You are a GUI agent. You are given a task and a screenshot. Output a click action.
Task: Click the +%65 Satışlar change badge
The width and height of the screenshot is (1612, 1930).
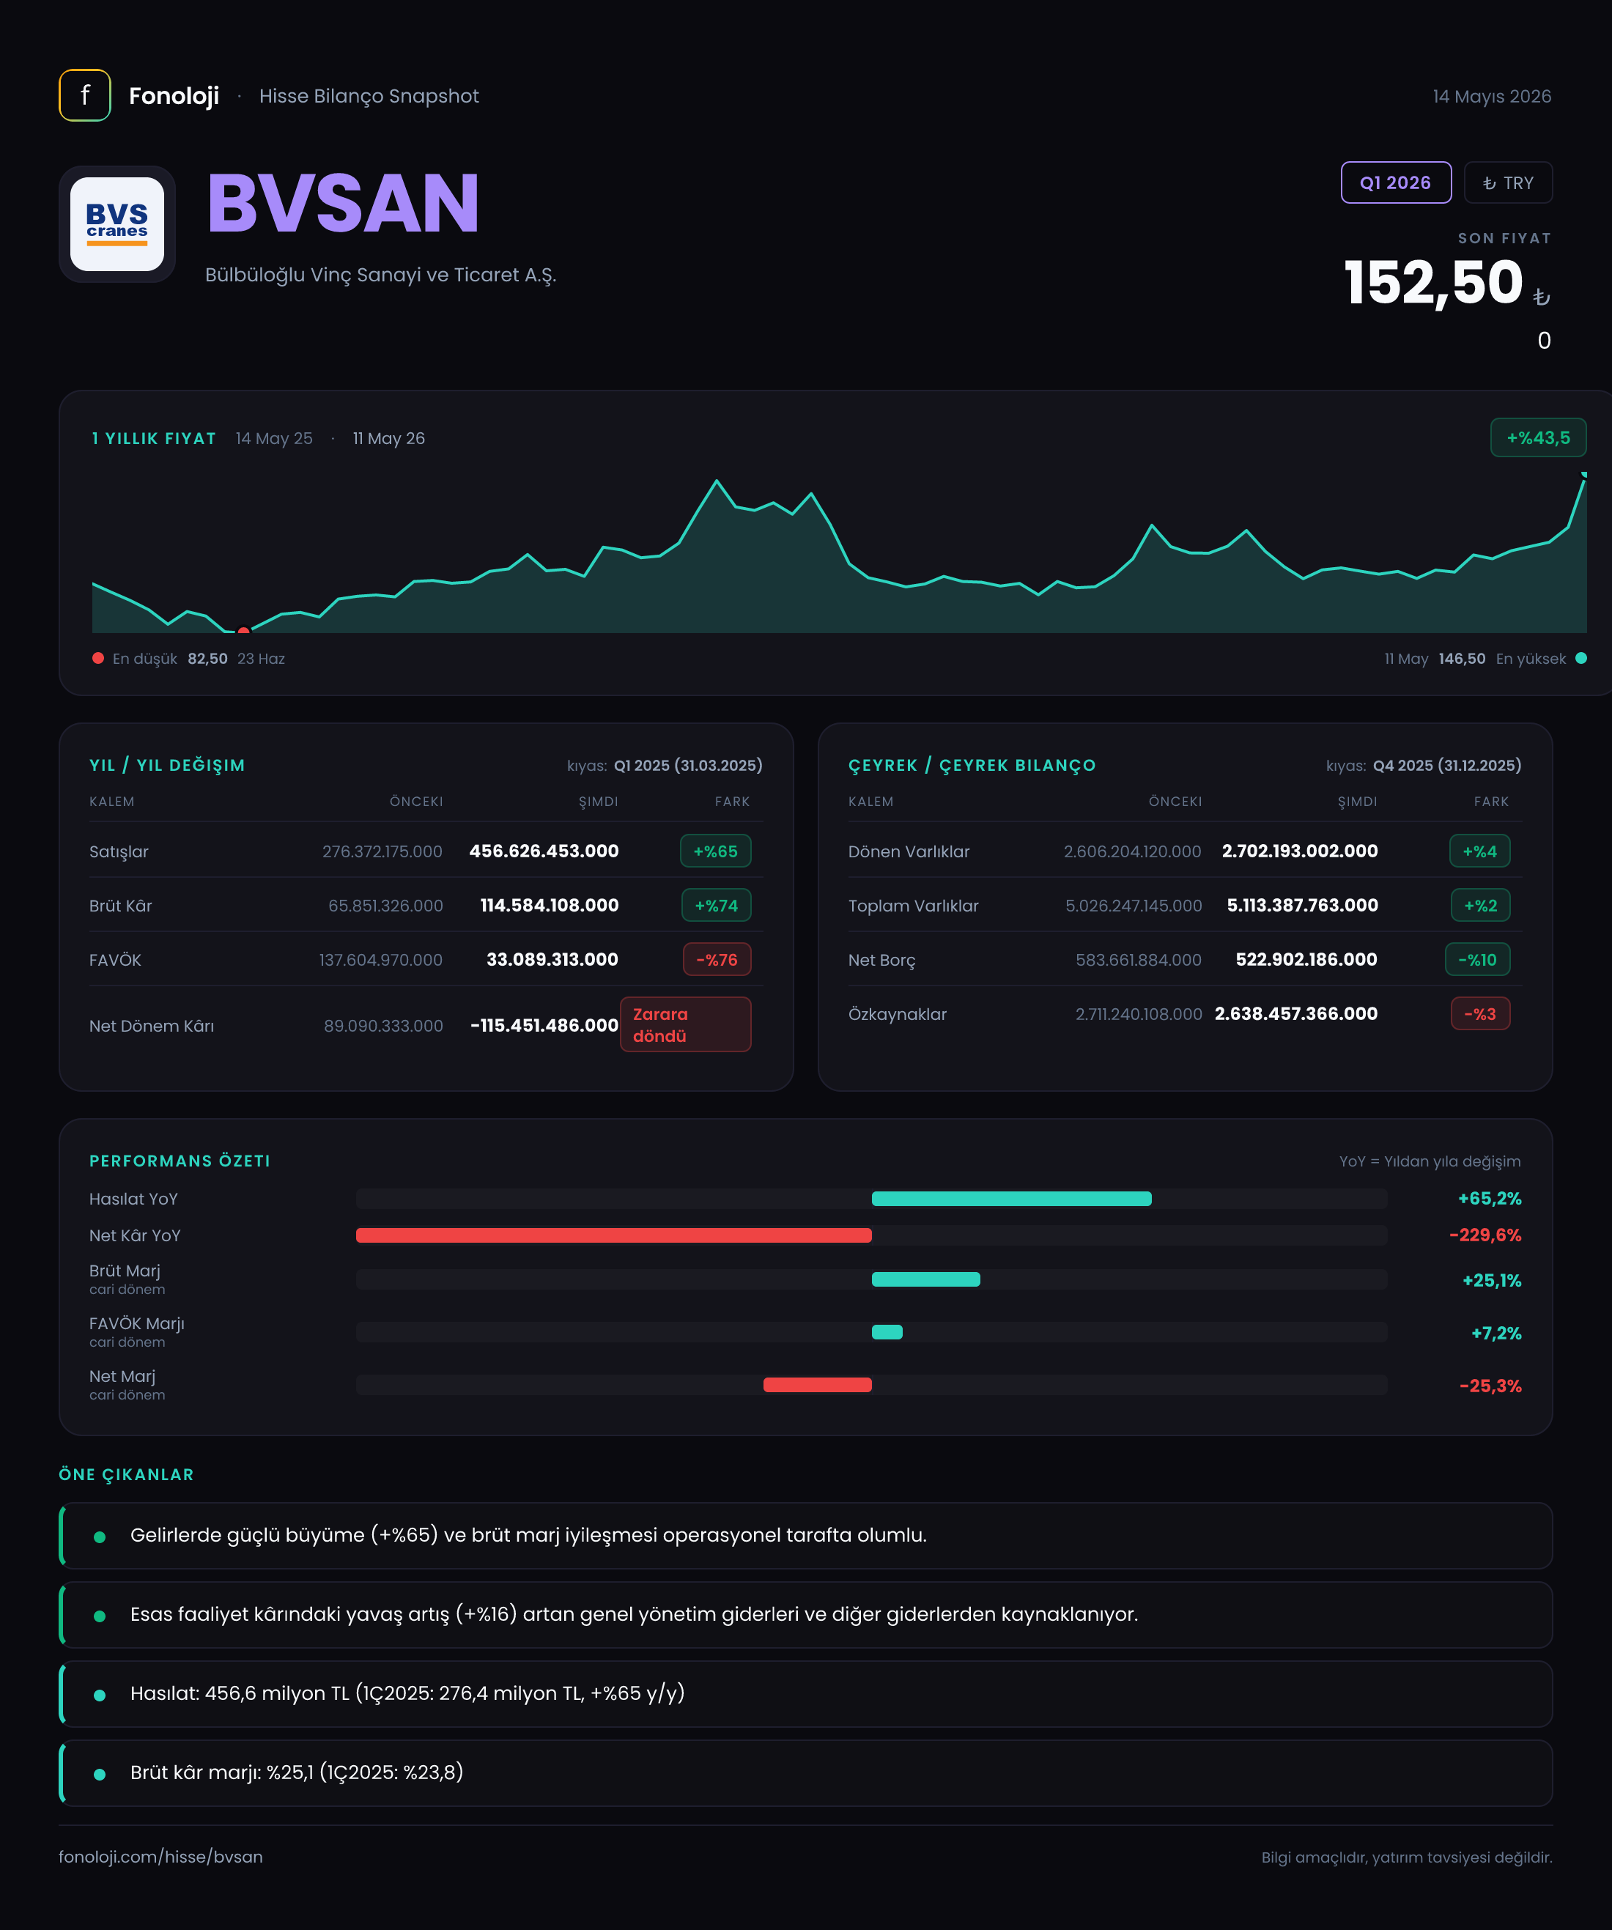point(715,851)
